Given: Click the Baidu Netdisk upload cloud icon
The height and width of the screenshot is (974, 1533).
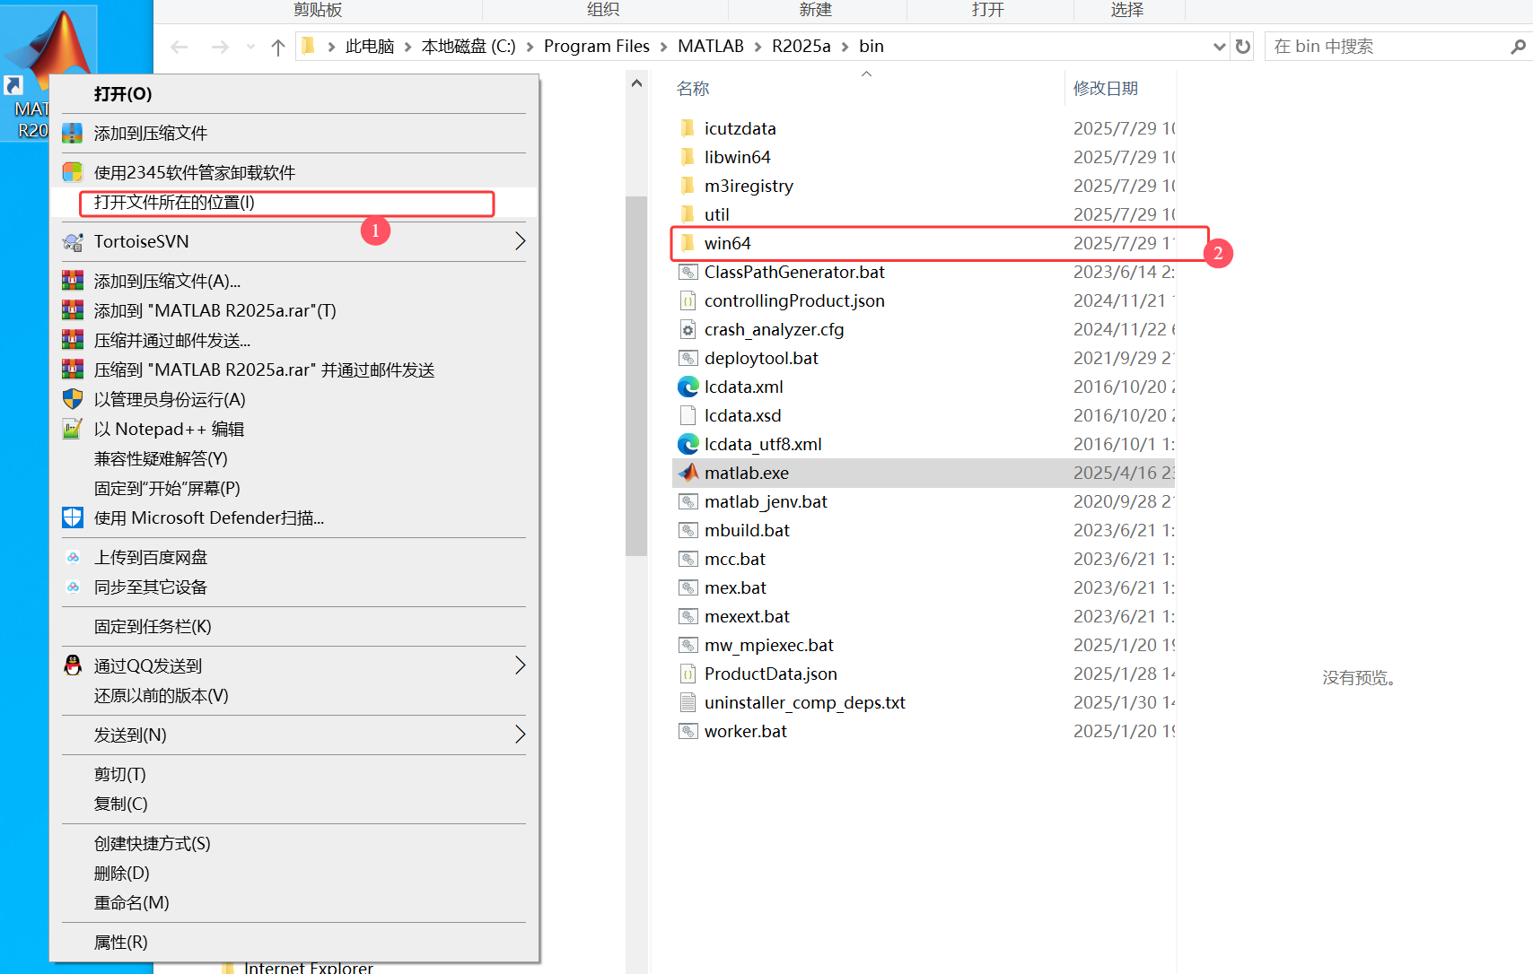Looking at the screenshot, I should [x=73, y=557].
